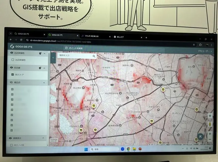Collapse the 商圏表示 section chevron

[43, 138]
